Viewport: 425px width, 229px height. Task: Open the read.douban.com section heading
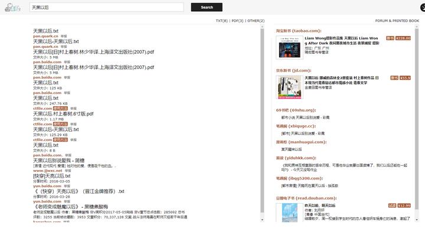pyautogui.click(x=306, y=198)
